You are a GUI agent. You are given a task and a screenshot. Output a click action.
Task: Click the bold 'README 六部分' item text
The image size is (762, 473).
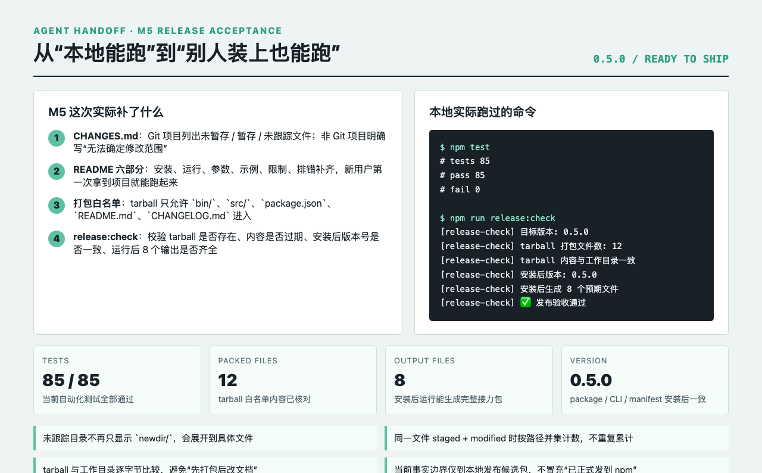108,169
